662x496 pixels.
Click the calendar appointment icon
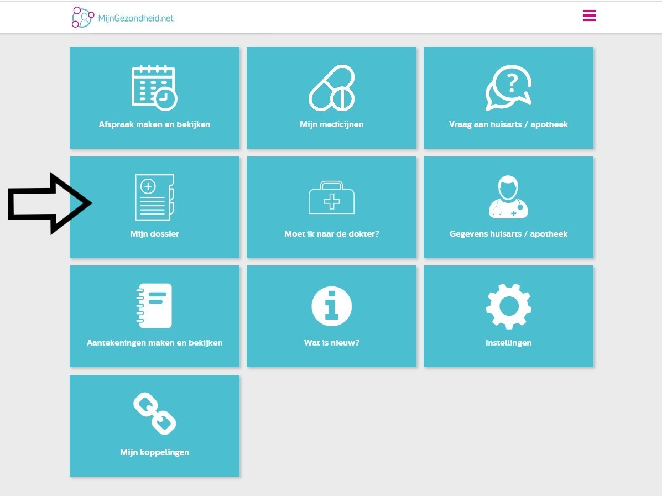pos(154,88)
